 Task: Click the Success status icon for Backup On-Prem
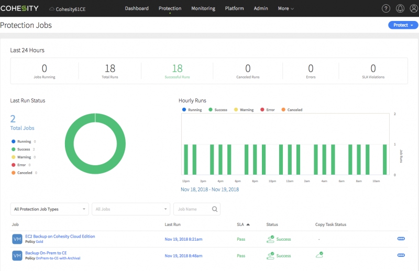pos(270,255)
